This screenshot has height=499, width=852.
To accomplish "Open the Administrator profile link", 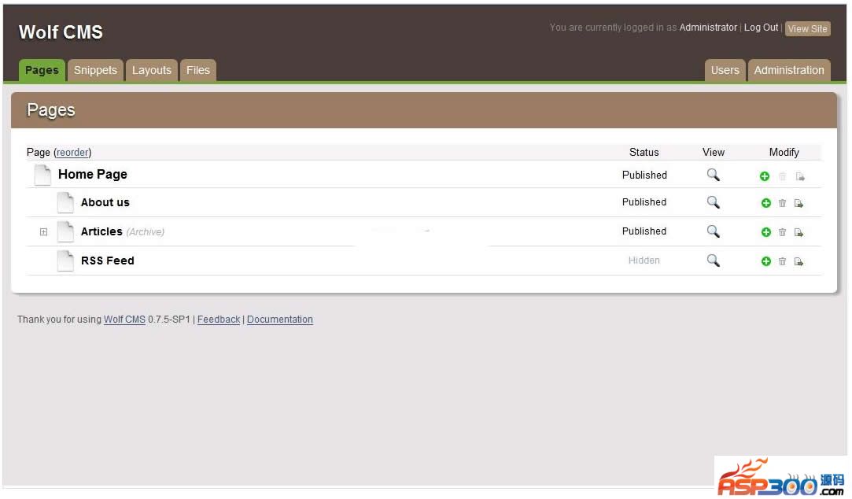I will (708, 28).
